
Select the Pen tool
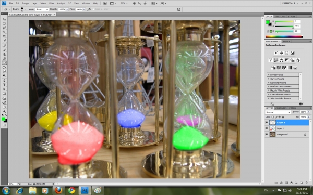point(4,81)
